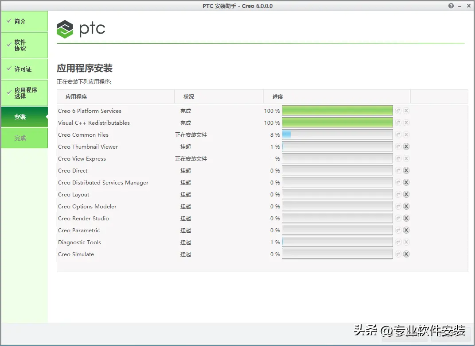Select the Creo Render Studio row name
475x346 pixels.
click(83, 219)
